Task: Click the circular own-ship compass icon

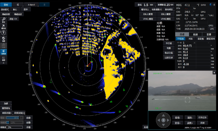Action: [4, 33]
